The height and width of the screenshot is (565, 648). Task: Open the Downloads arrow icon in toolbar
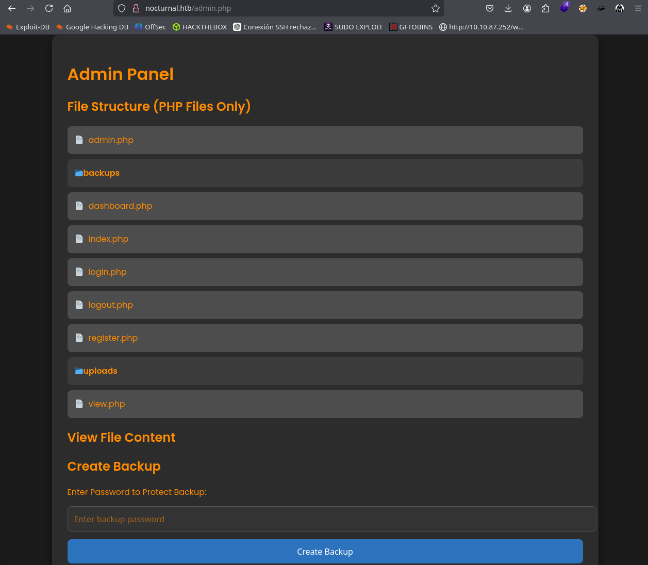tap(508, 8)
